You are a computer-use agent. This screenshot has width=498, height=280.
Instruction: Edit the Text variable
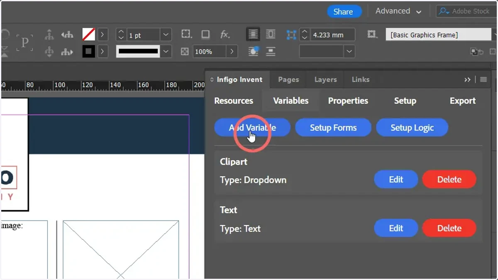396,228
